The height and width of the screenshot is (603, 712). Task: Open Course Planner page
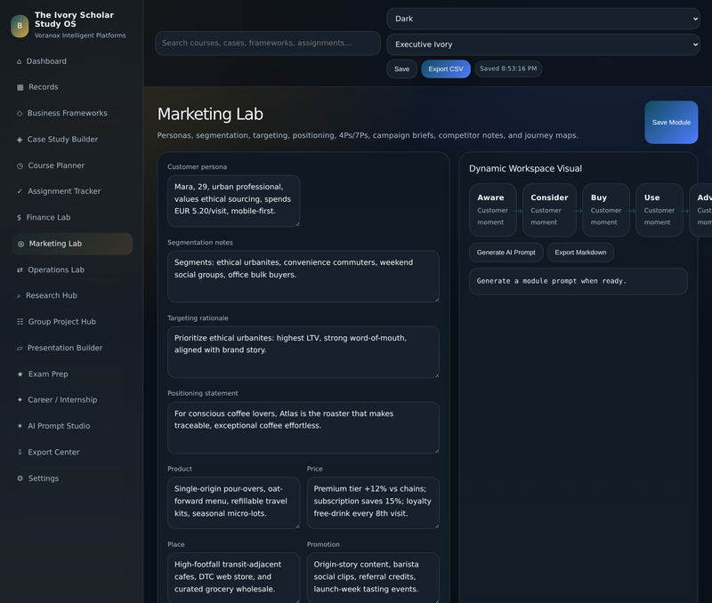(x=72, y=165)
